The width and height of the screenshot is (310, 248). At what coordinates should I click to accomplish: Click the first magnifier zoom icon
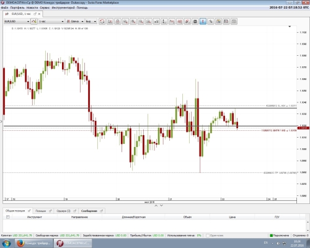(125, 21)
